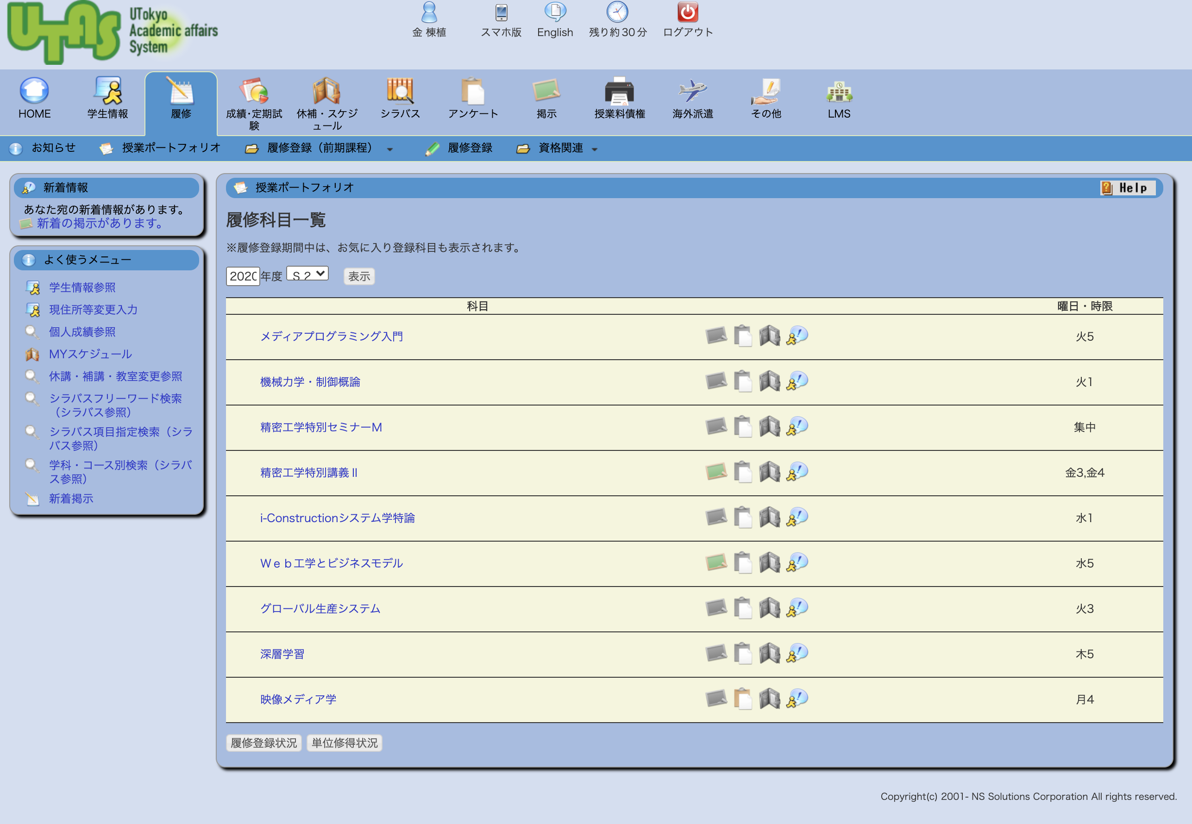
Task: Select the 授業ポートフォリオ submenu item
Action: pyautogui.click(x=170, y=148)
